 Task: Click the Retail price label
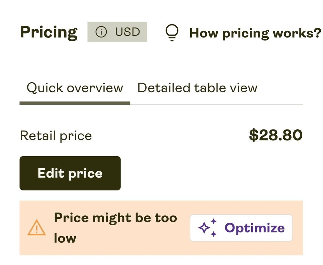pyautogui.click(x=56, y=136)
